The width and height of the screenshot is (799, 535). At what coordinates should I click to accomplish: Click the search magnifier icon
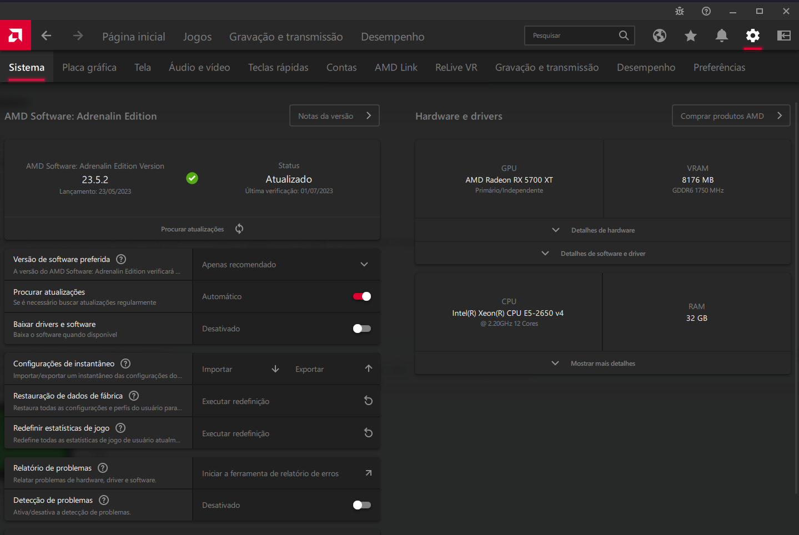click(624, 36)
